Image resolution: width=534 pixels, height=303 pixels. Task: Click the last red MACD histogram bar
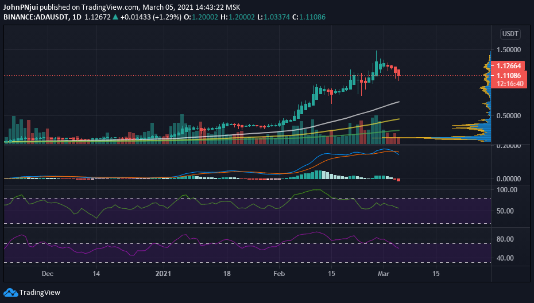click(398, 180)
